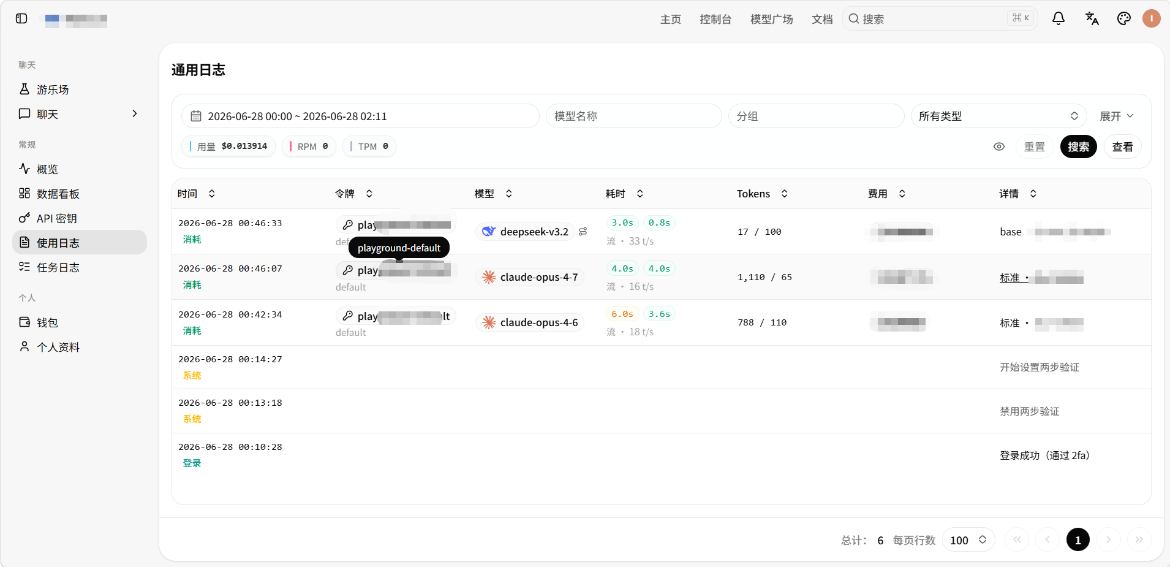Open the theme palette icon
Image resolution: width=1170 pixels, height=567 pixels.
tap(1124, 18)
